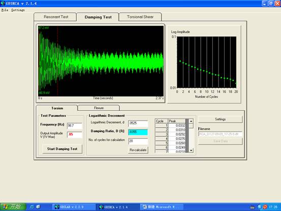Switch to the Torsional Shear tab
281x211 pixels.
140,17
